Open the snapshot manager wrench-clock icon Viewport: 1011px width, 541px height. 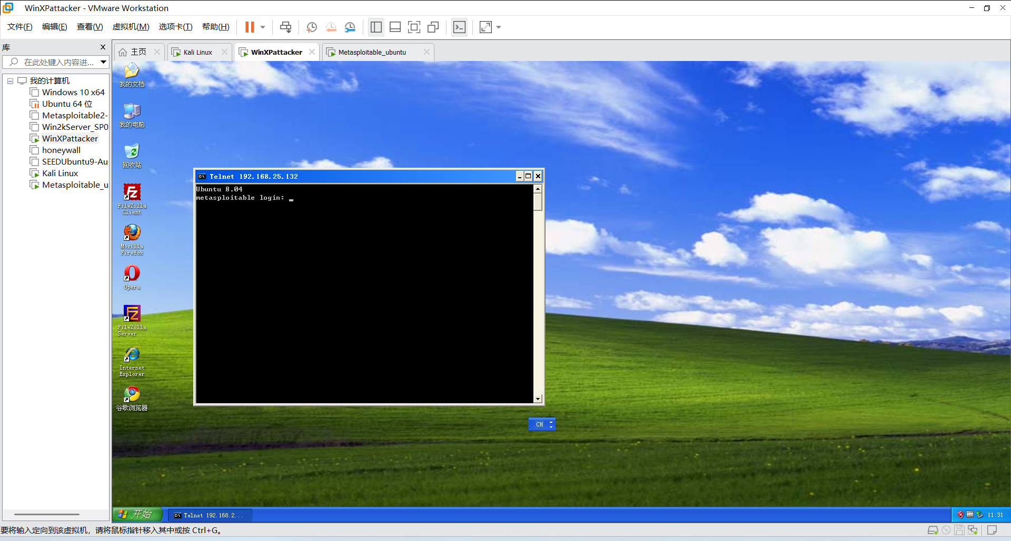[x=350, y=27]
